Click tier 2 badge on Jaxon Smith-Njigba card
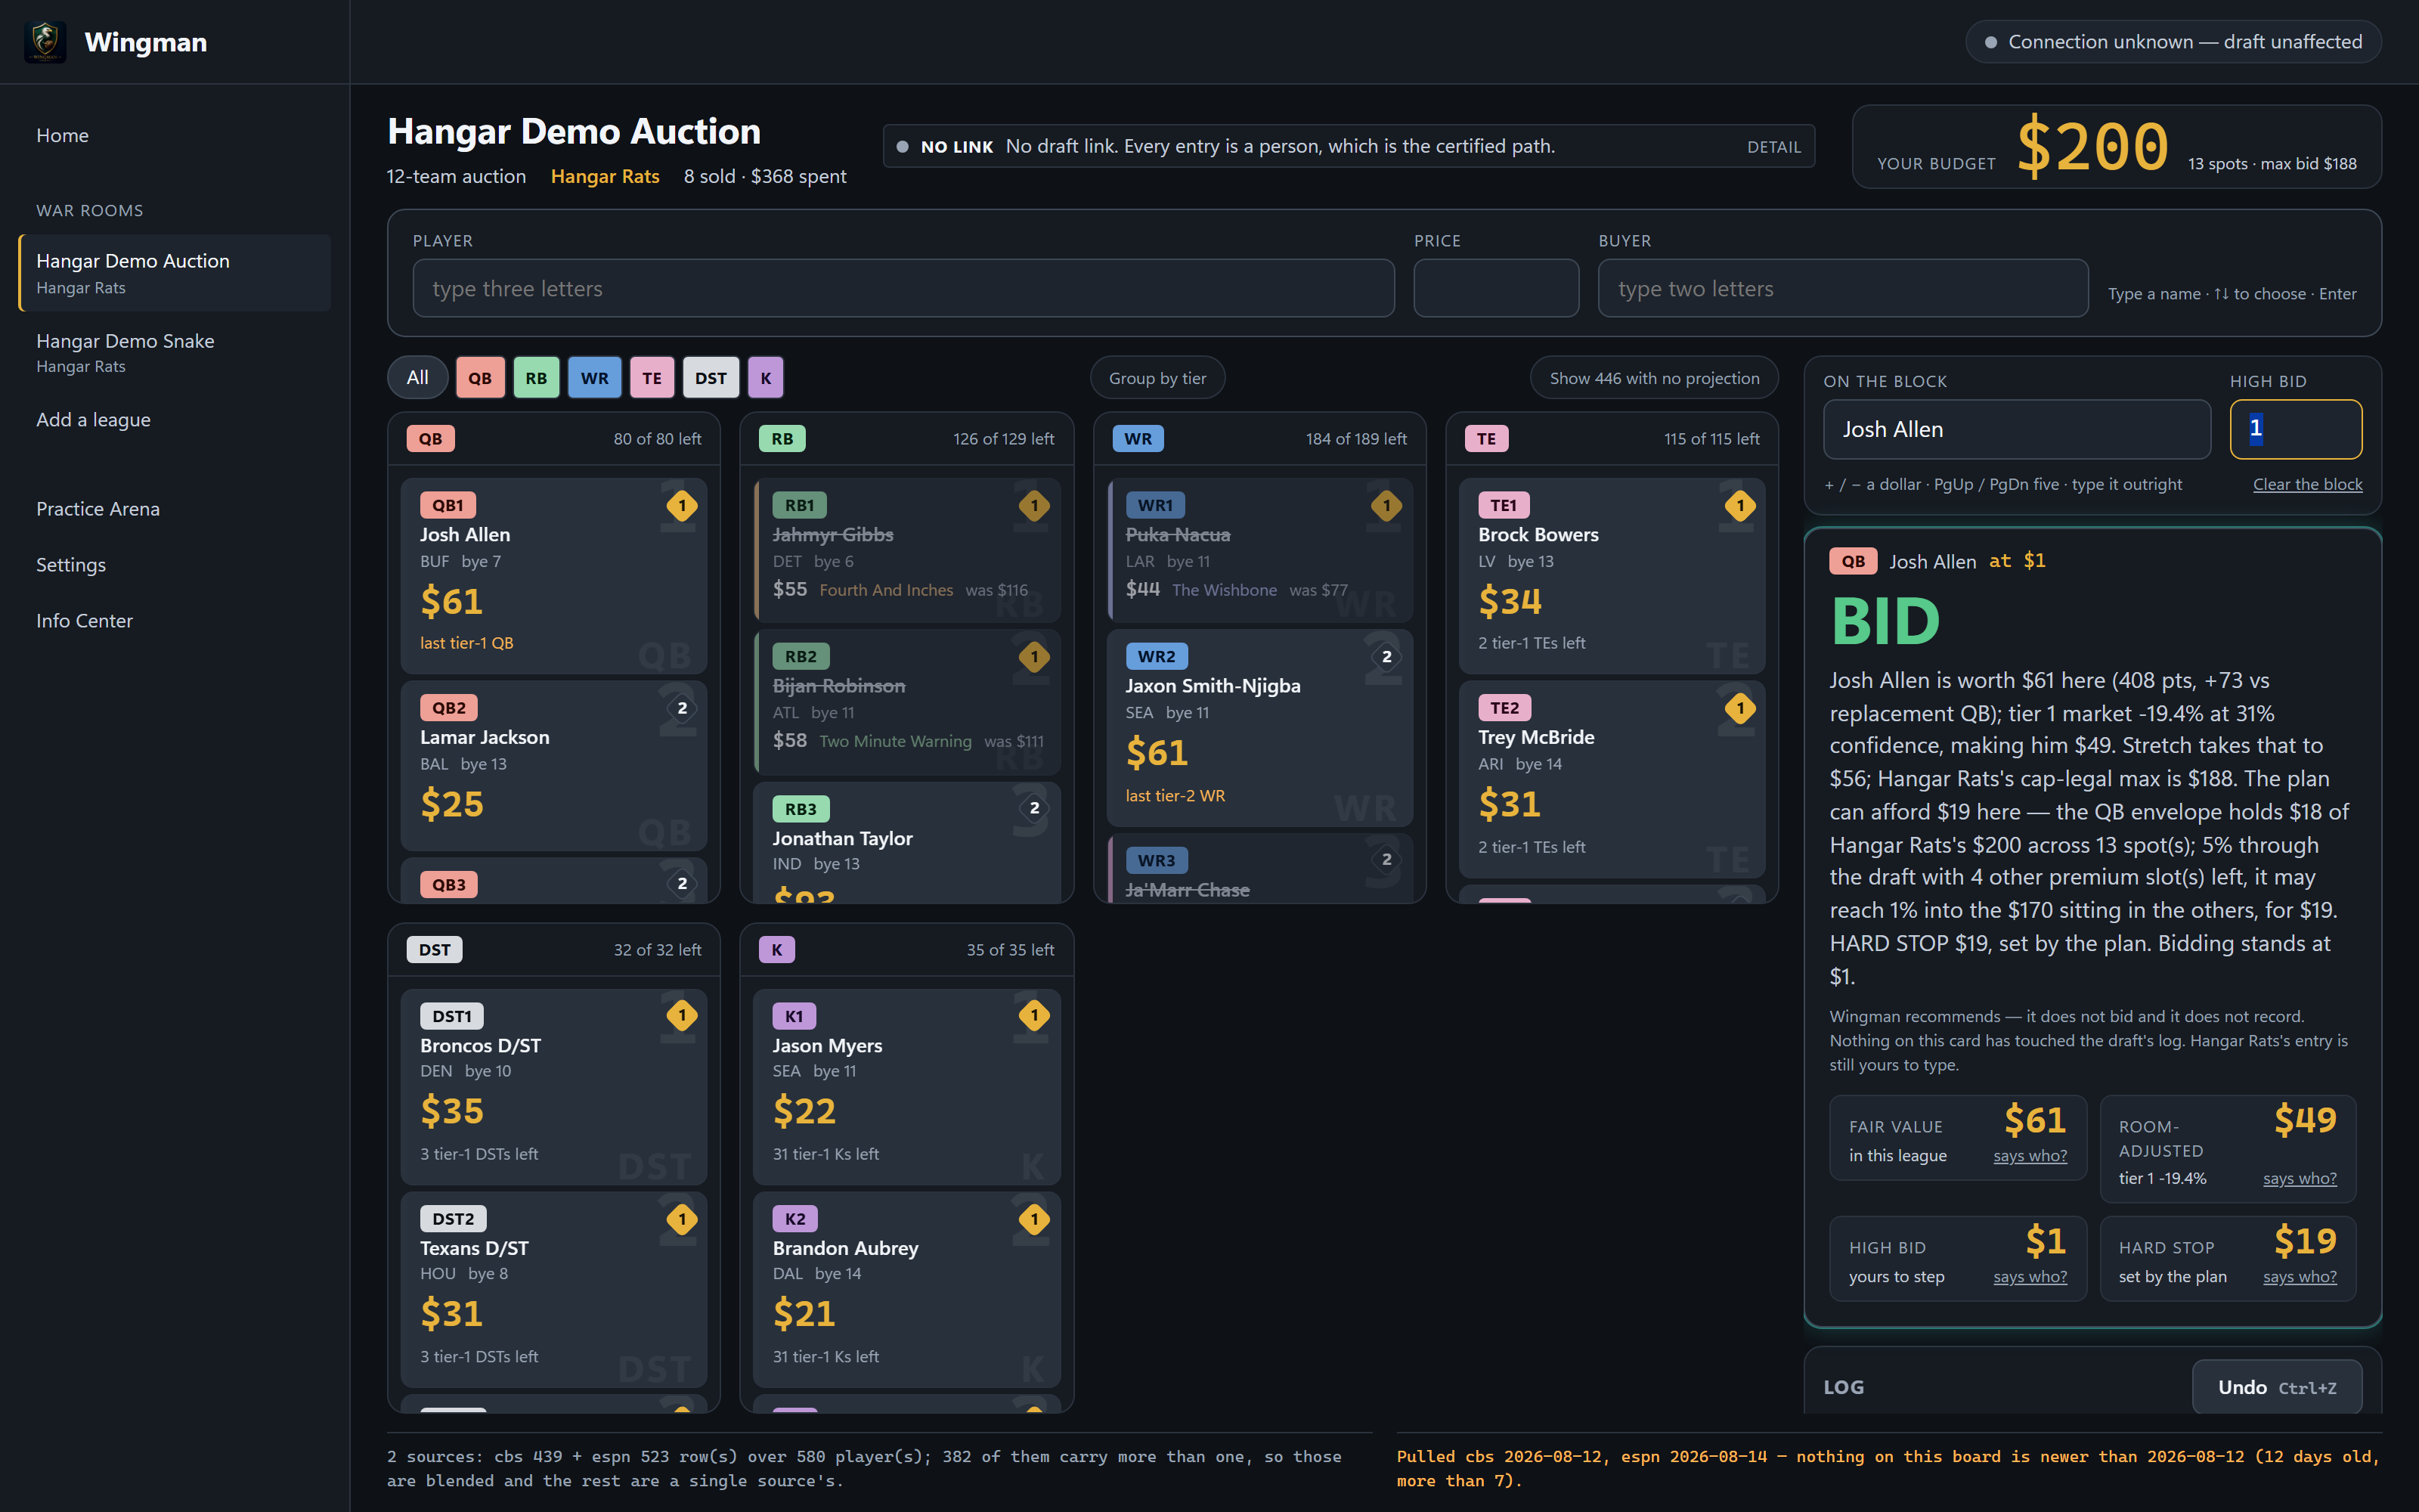2419x1512 pixels. point(1386,657)
